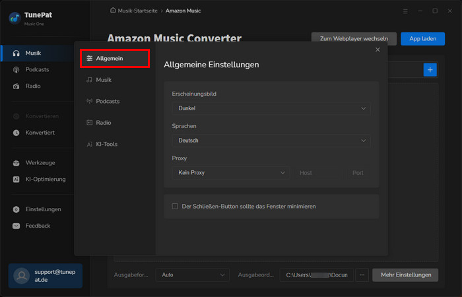The height and width of the screenshot is (297, 462).
Task: Click the Allgemeine Einstellungen heading
Action: point(211,65)
